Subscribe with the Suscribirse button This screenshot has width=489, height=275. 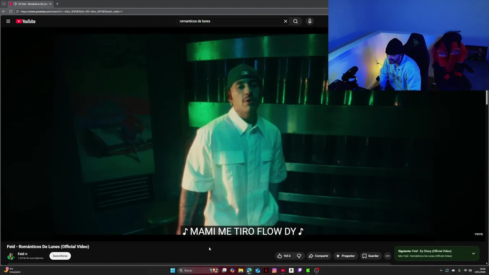60,256
